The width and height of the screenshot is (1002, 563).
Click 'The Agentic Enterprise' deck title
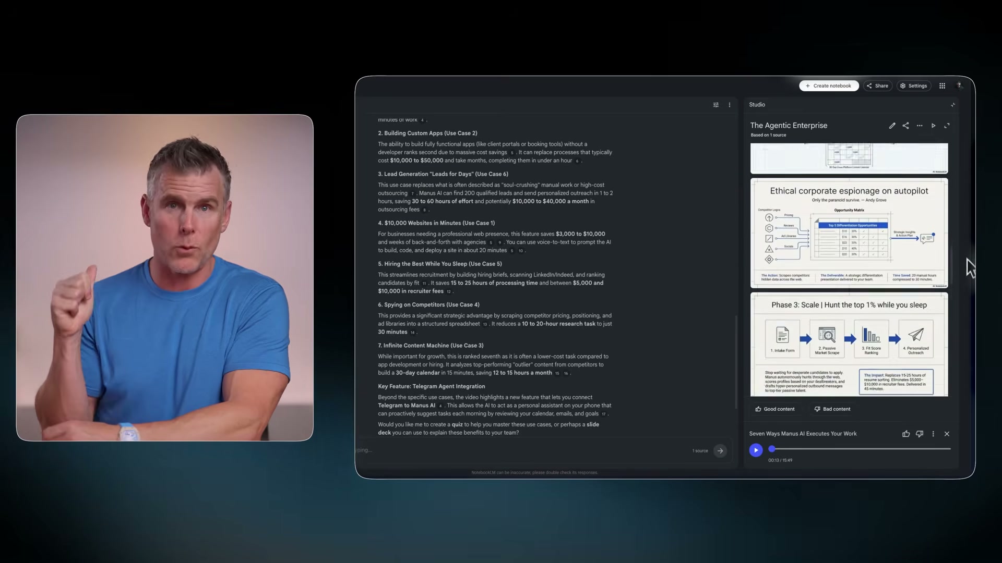[789, 126]
